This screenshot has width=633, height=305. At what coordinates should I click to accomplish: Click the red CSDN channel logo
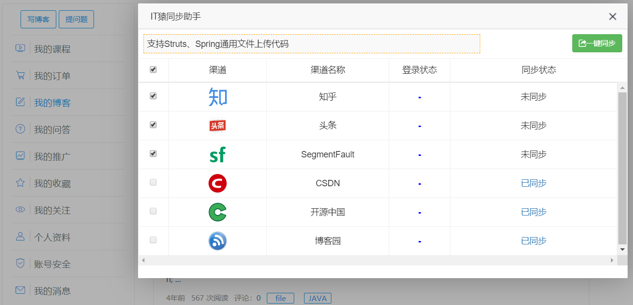pos(217,183)
